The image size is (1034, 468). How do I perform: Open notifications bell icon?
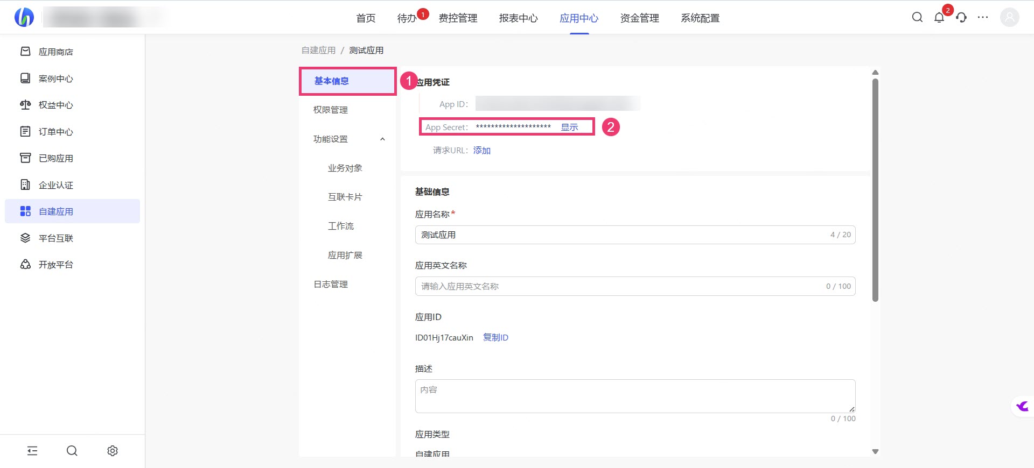[939, 17]
